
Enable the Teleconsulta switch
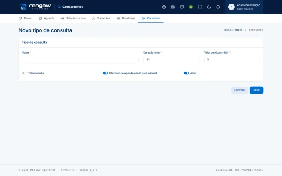click(24, 73)
